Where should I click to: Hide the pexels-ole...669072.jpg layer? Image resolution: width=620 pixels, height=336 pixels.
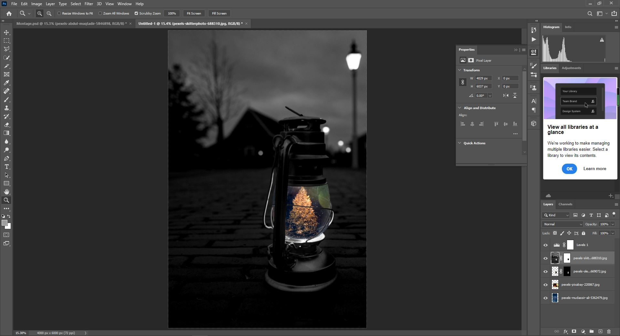546,271
